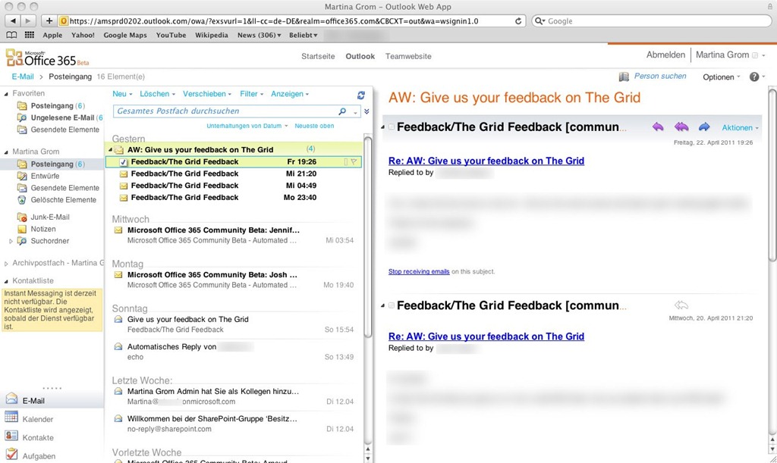Open the Neu dropdown
The height and width of the screenshot is (463, 777).
(122, 94)
